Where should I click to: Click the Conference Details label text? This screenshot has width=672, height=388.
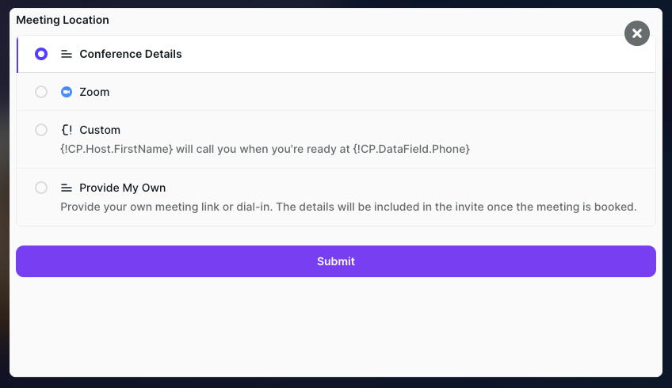131,55
